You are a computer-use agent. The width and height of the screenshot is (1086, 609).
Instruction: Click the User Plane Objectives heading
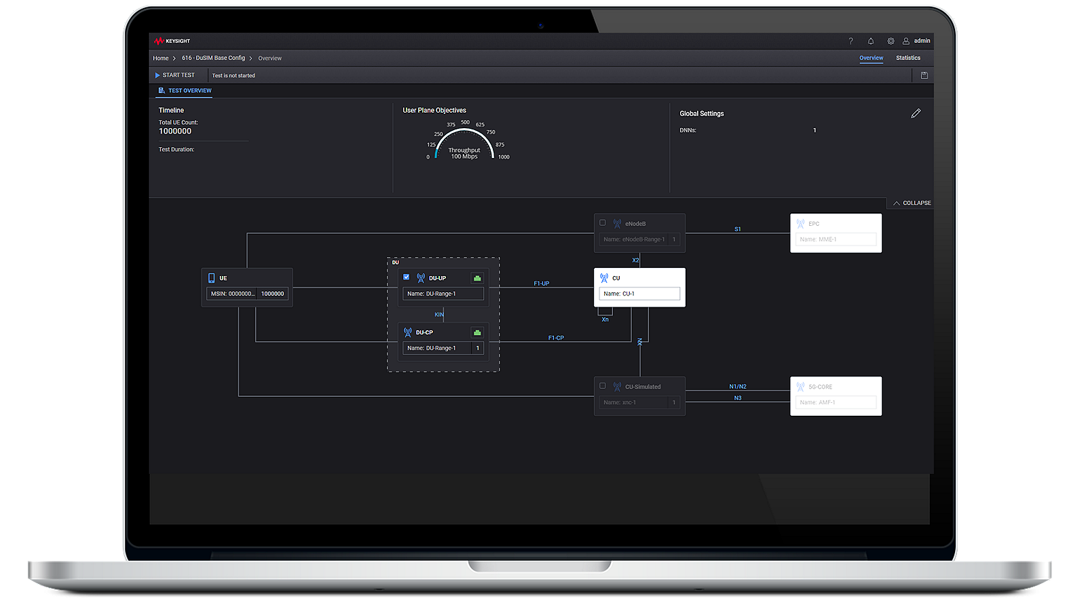pos(434,110)
